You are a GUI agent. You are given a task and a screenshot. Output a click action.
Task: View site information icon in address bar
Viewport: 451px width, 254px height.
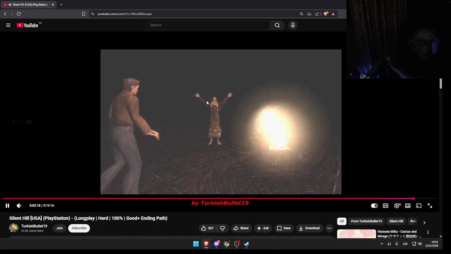[x=92, y=14]
